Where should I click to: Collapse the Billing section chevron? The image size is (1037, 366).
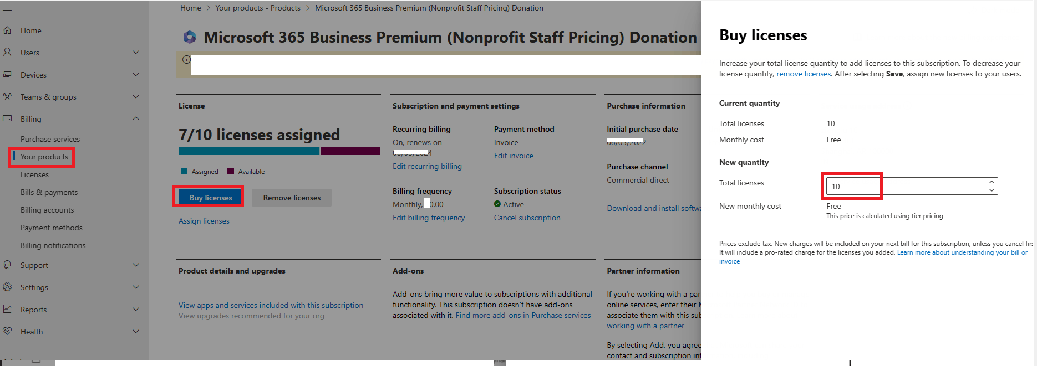[x=136, y=119]
